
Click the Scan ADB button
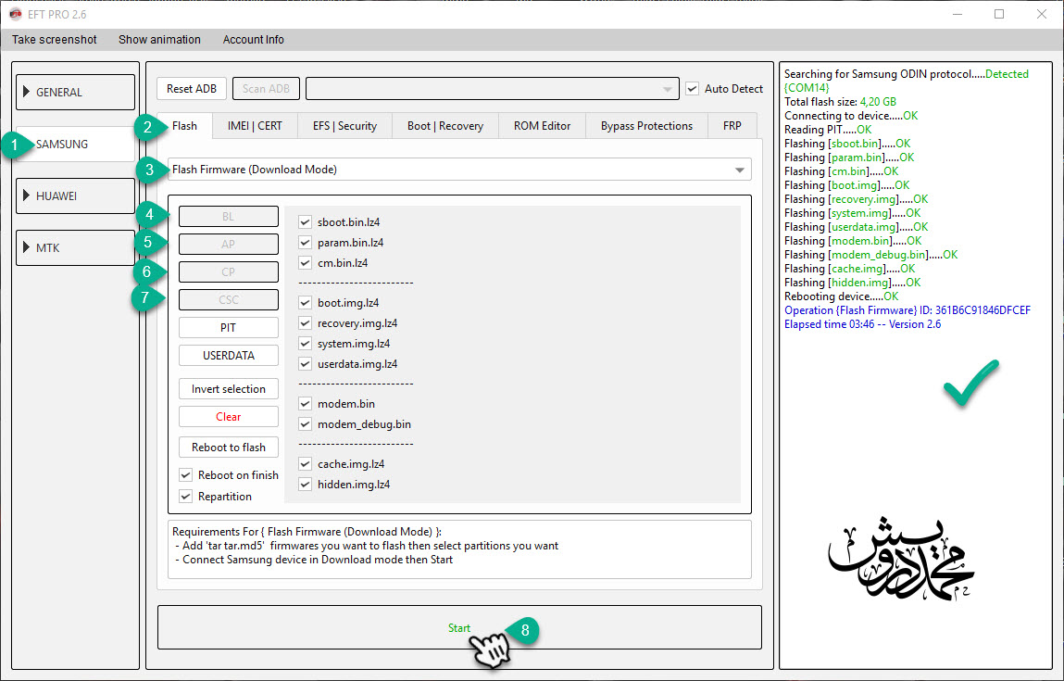tap(266, 89)
